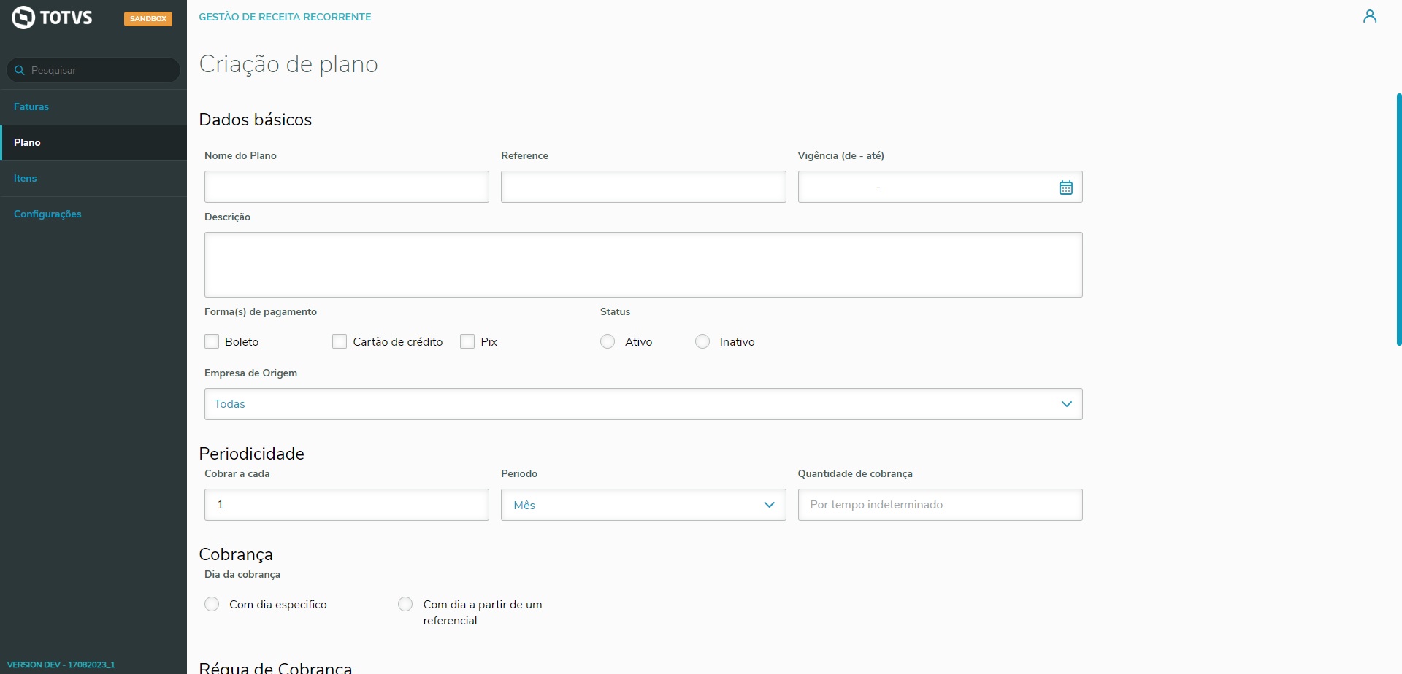Focus the Descrição text area
This screenshot has width=1402, height=674.
pos(643,265)
